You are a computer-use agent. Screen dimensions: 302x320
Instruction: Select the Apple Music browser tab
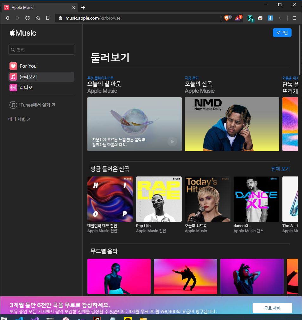tap(40, 8)
